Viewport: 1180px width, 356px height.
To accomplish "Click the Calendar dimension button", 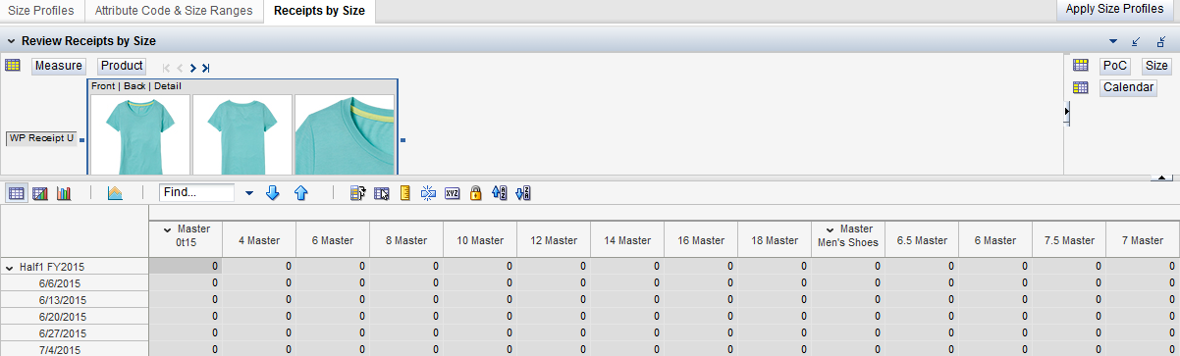I will 1128,87.
